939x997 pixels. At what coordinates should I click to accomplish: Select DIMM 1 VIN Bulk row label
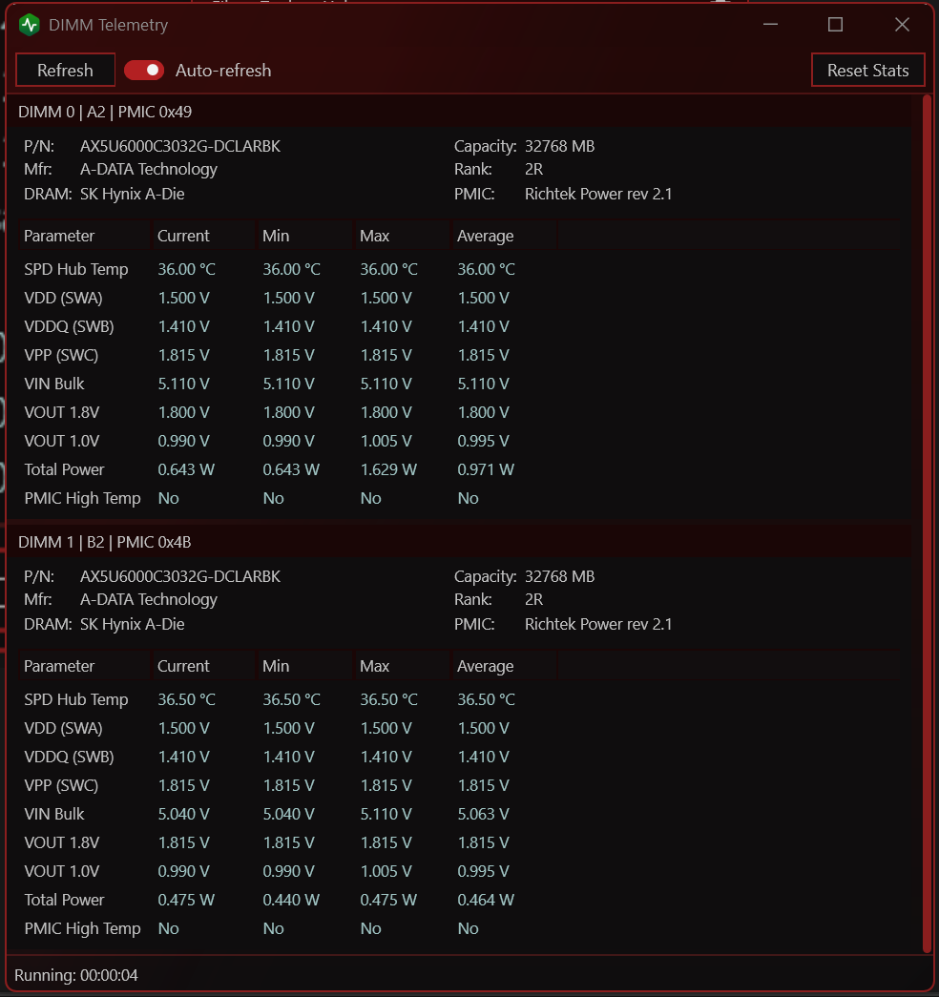coord(54,815)
